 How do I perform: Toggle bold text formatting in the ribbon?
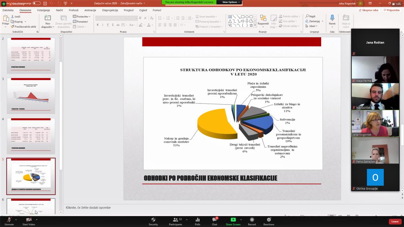[98, 25]
